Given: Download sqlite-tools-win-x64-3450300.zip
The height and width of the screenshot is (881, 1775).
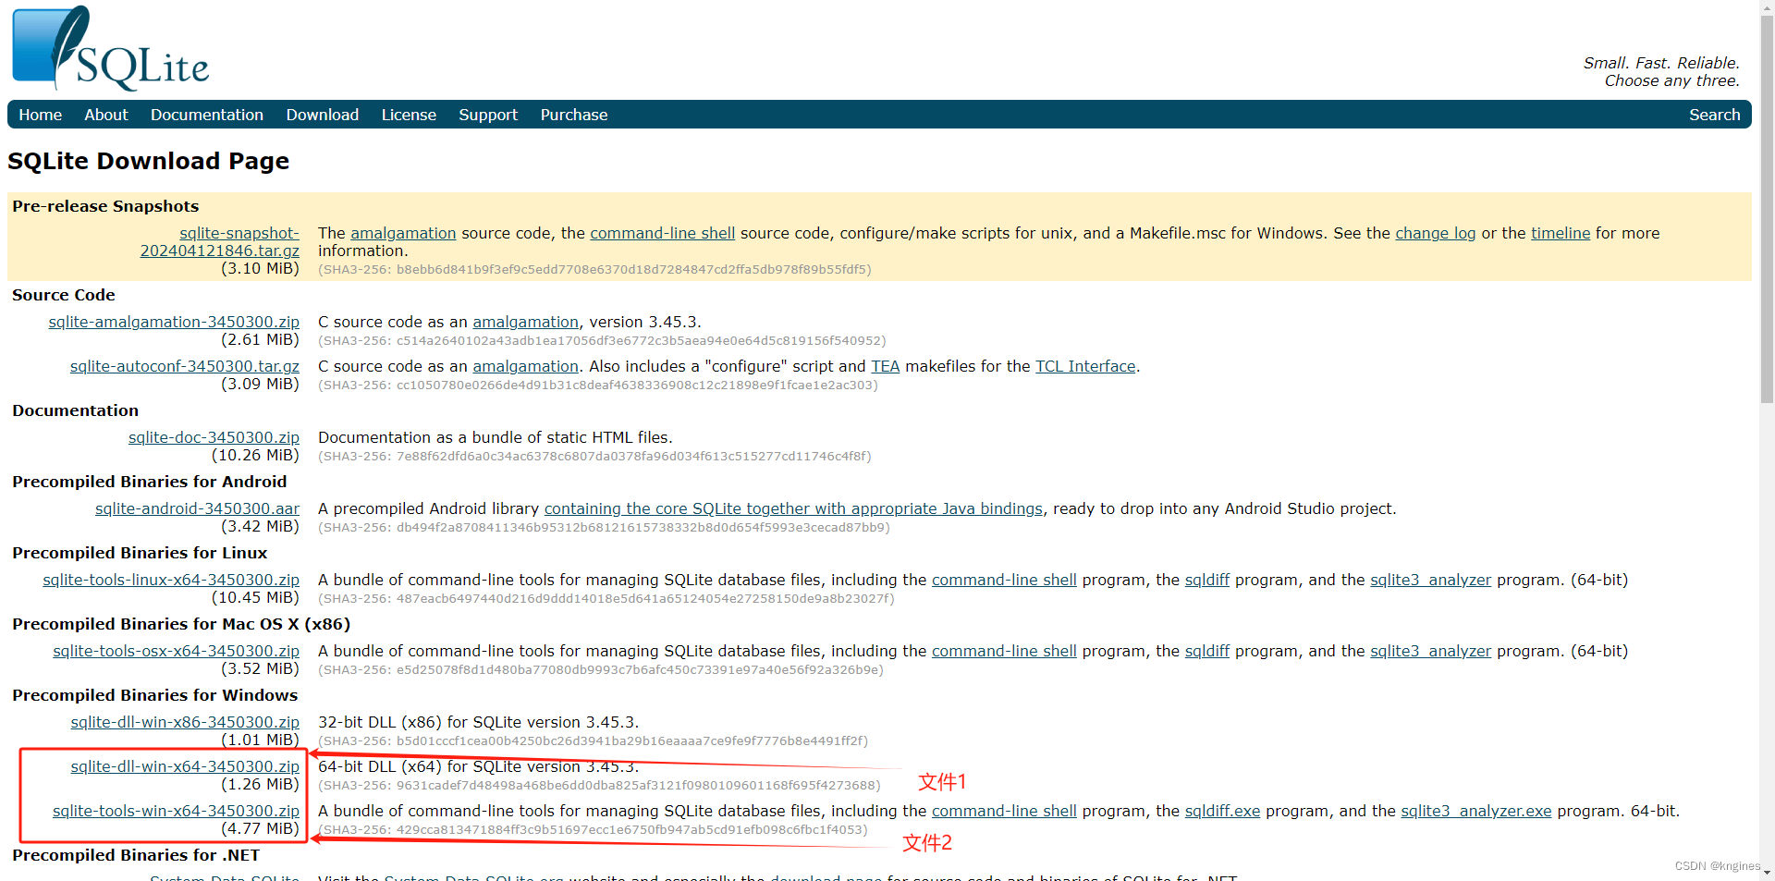Looking at the screenshot, I should point(176,811).
